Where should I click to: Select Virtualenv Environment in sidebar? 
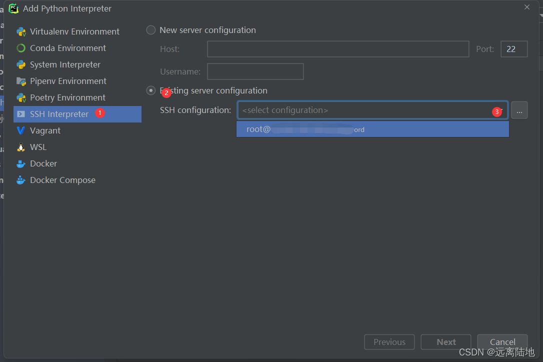tap(77, 31)
